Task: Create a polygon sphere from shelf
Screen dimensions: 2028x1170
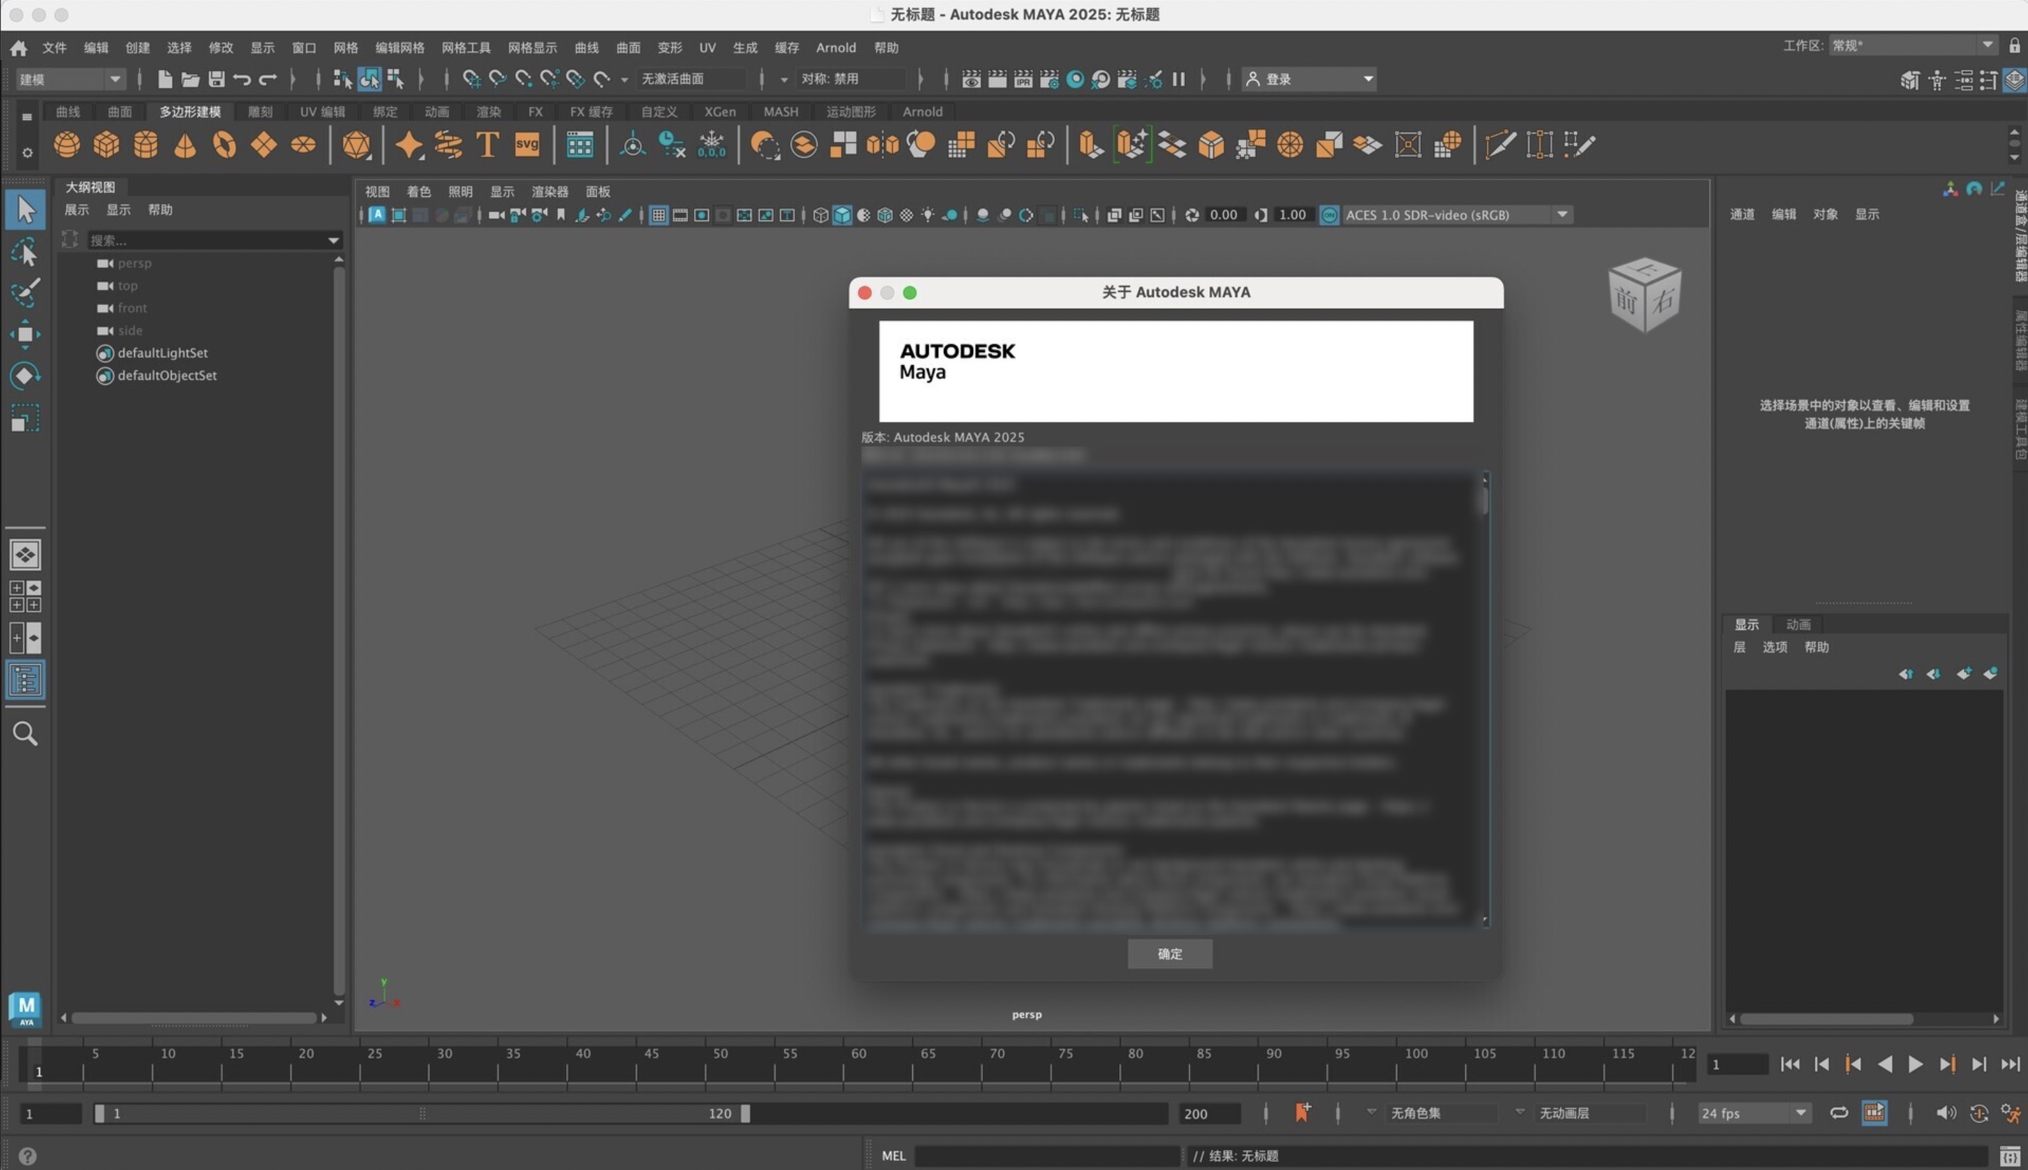Action: (67, 145)
